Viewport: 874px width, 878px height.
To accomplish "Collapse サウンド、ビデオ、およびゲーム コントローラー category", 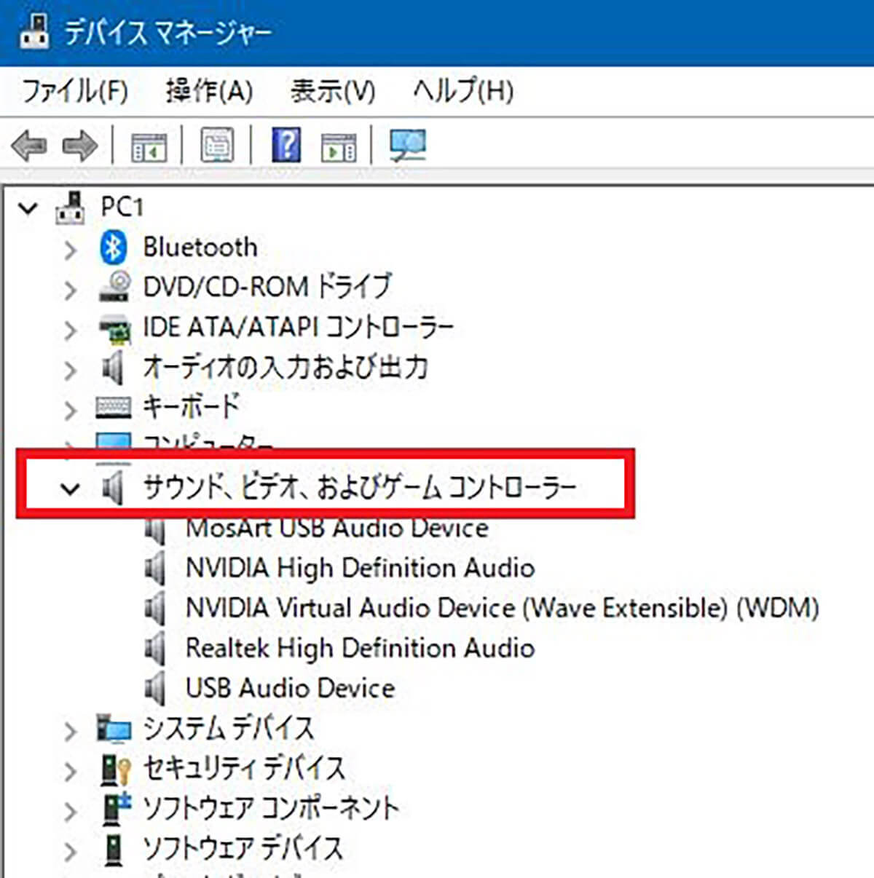I will coord(70,489).
